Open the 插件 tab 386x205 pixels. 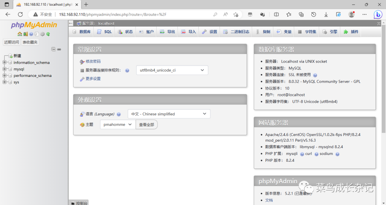pyautogui.click(x=351, y=32)
